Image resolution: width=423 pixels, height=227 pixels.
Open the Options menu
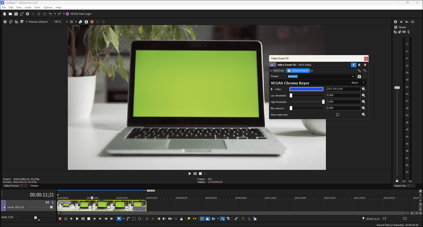[x=48, y=7]
